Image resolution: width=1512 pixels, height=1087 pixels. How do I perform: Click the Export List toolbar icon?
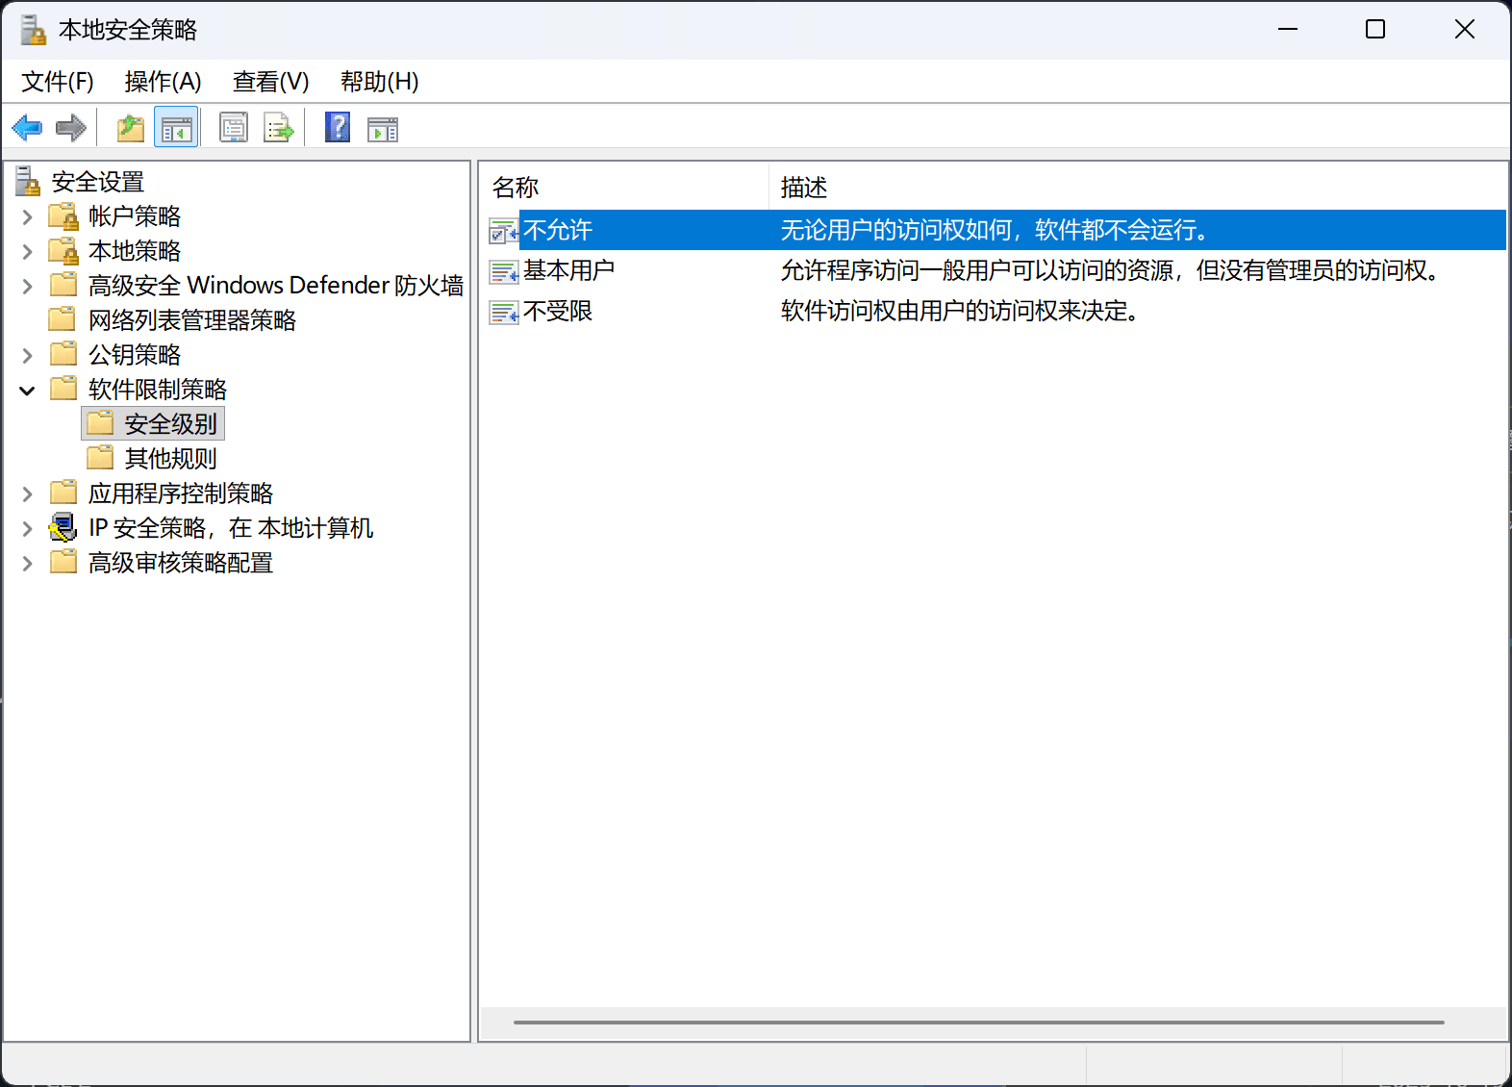coord(279,128)
